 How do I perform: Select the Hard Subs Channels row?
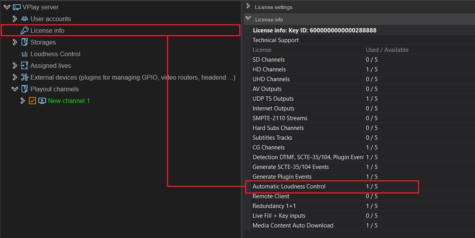[x=363, y=128]
